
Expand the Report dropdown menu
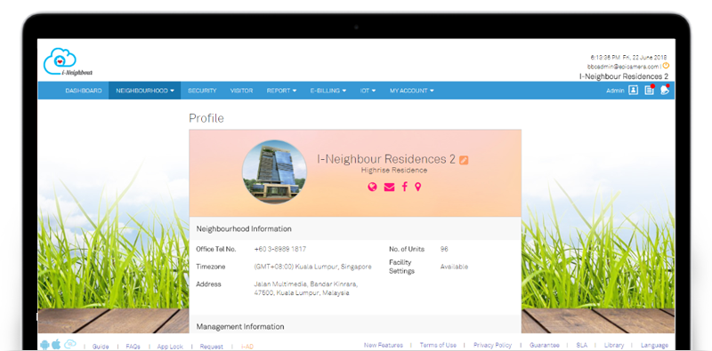point(281,91)
